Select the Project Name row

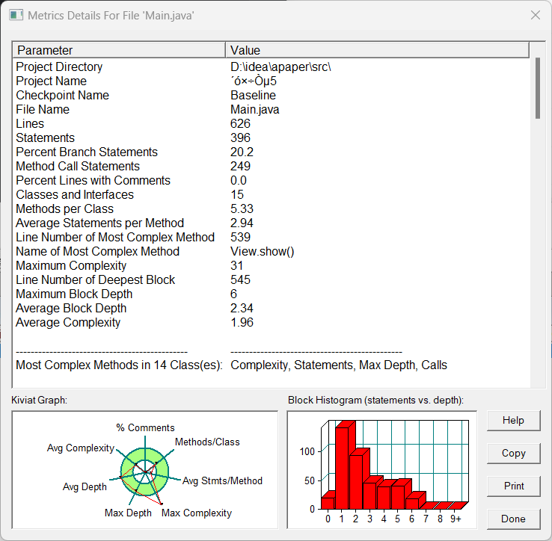(271, 81)
